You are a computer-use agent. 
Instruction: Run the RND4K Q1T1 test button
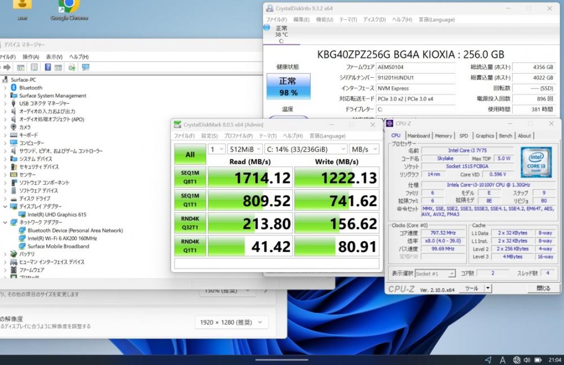190,246
